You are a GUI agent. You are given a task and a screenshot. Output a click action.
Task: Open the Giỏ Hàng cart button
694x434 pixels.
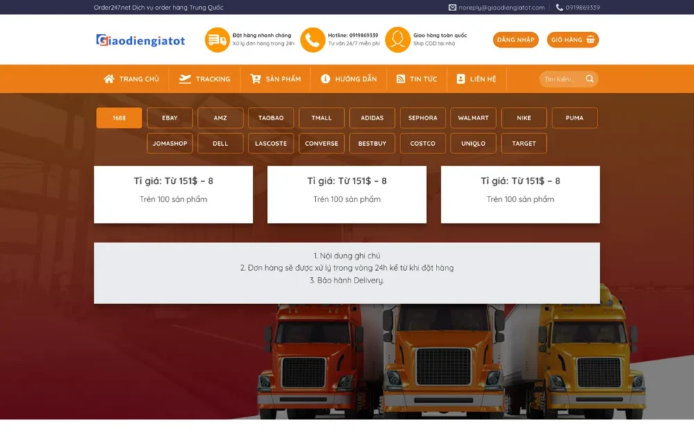(573, 40)
